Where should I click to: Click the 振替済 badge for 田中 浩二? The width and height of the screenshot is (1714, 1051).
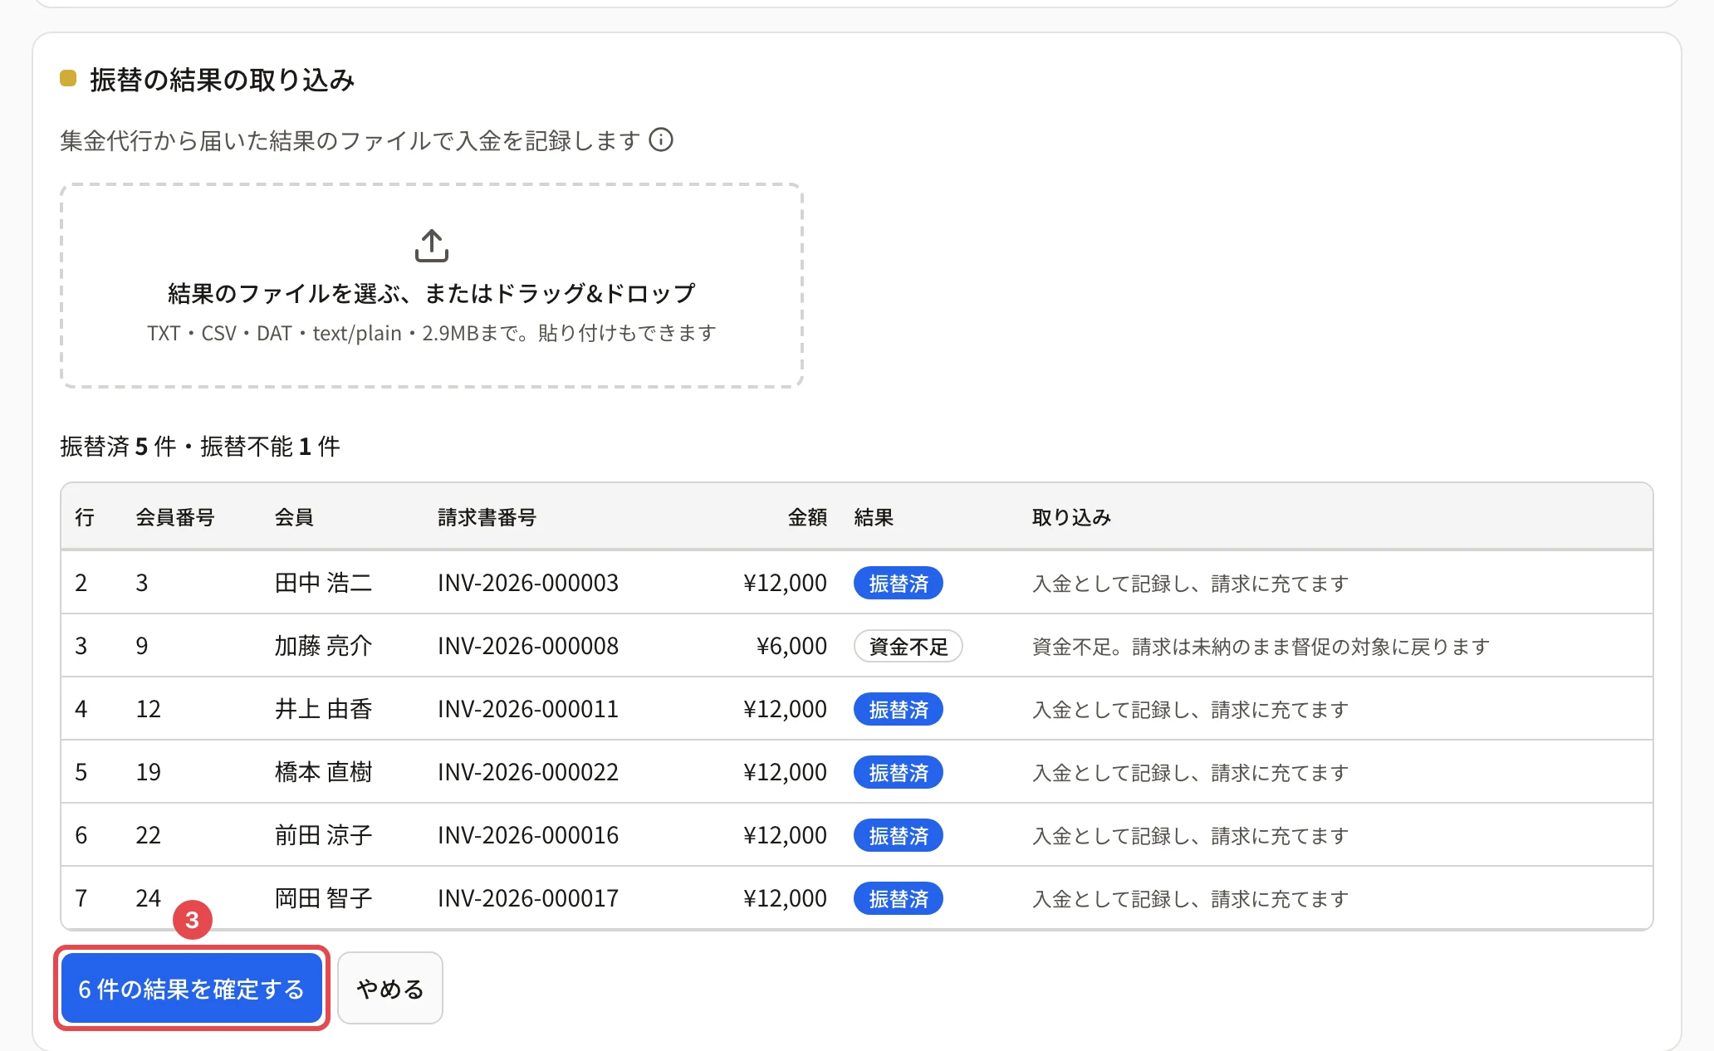point(899,583)
